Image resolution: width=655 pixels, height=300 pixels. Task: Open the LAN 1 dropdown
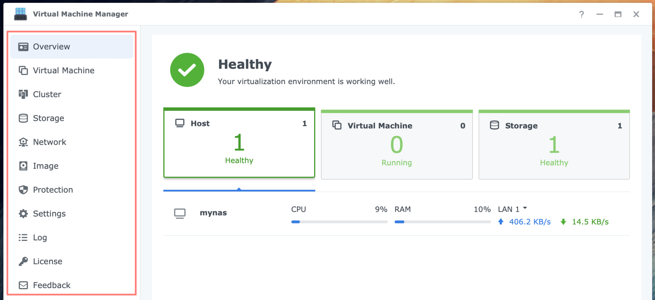[x=512, y=209]
